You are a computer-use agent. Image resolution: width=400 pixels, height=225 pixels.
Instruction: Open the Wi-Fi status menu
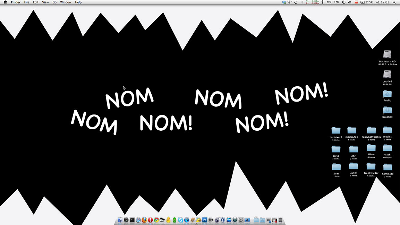pyautogui.click(x=290, y=2)
